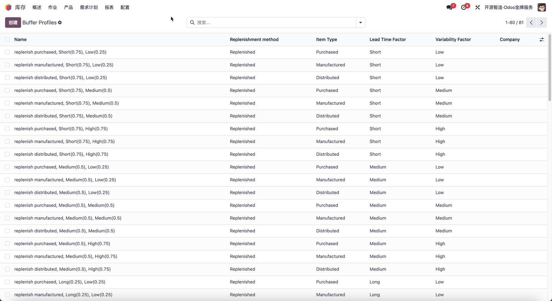Image resolution: width=552 pixels, height=301 pixels.
Task: Check row replenish purchased, Short(0.75), Low(0.25)
Action: 7,52
